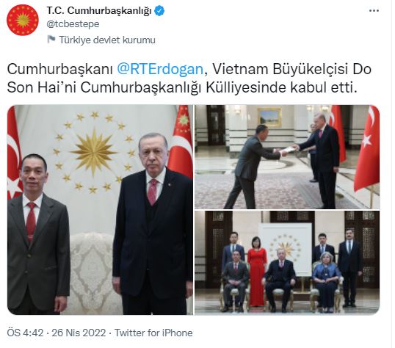Open the top-right credentials handover photo
The image size is (395, 348).
(287, 157)
